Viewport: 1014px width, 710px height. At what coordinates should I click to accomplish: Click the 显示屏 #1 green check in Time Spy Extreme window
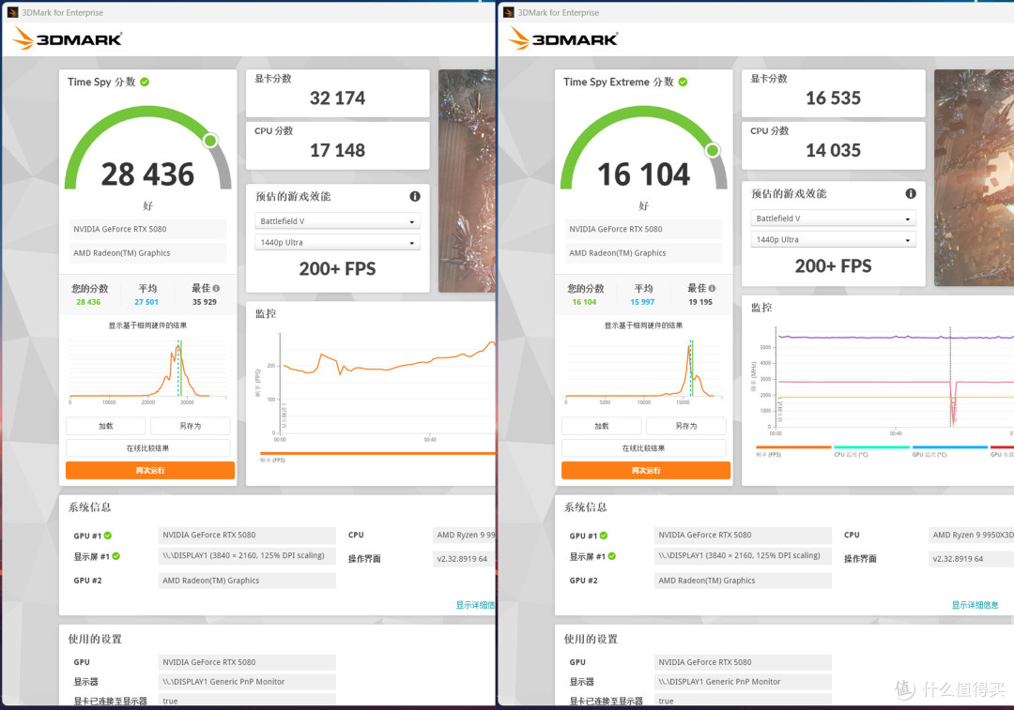612,555
